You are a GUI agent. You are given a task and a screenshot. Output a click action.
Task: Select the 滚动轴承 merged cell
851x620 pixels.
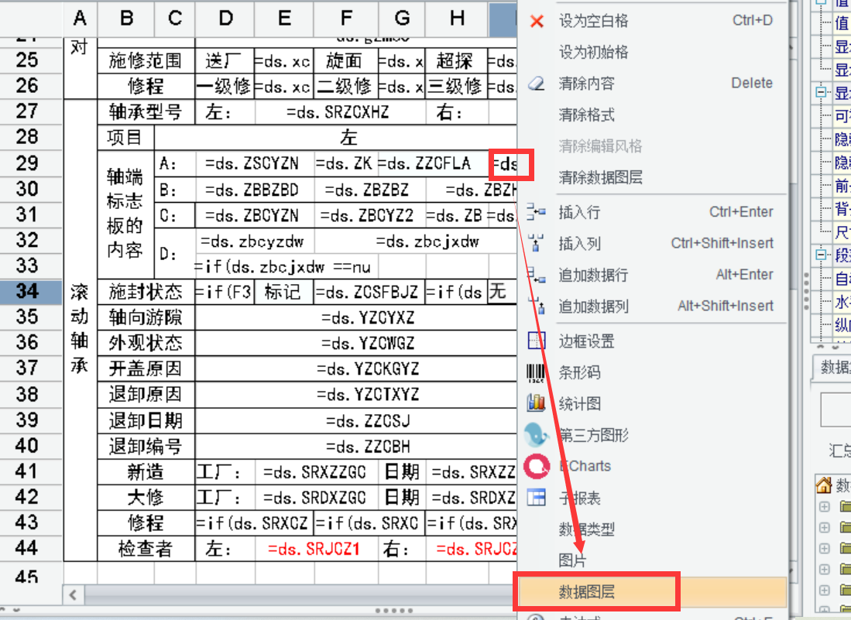click(80, 330)
